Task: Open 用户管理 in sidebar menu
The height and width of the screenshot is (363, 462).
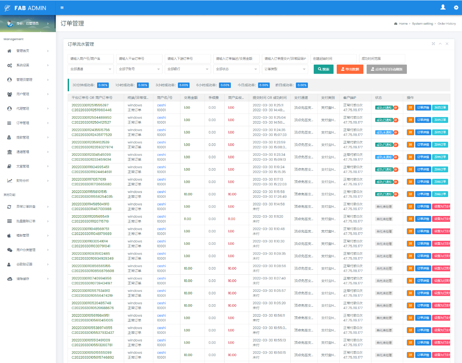Action: point(23,94)
